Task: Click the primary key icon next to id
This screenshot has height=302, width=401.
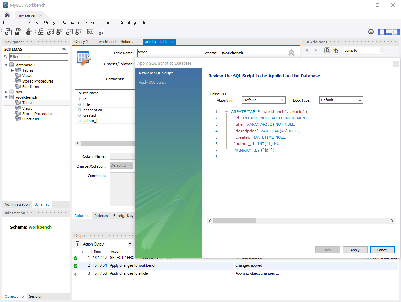Action: pyautogui.click(x=79, y=99)
